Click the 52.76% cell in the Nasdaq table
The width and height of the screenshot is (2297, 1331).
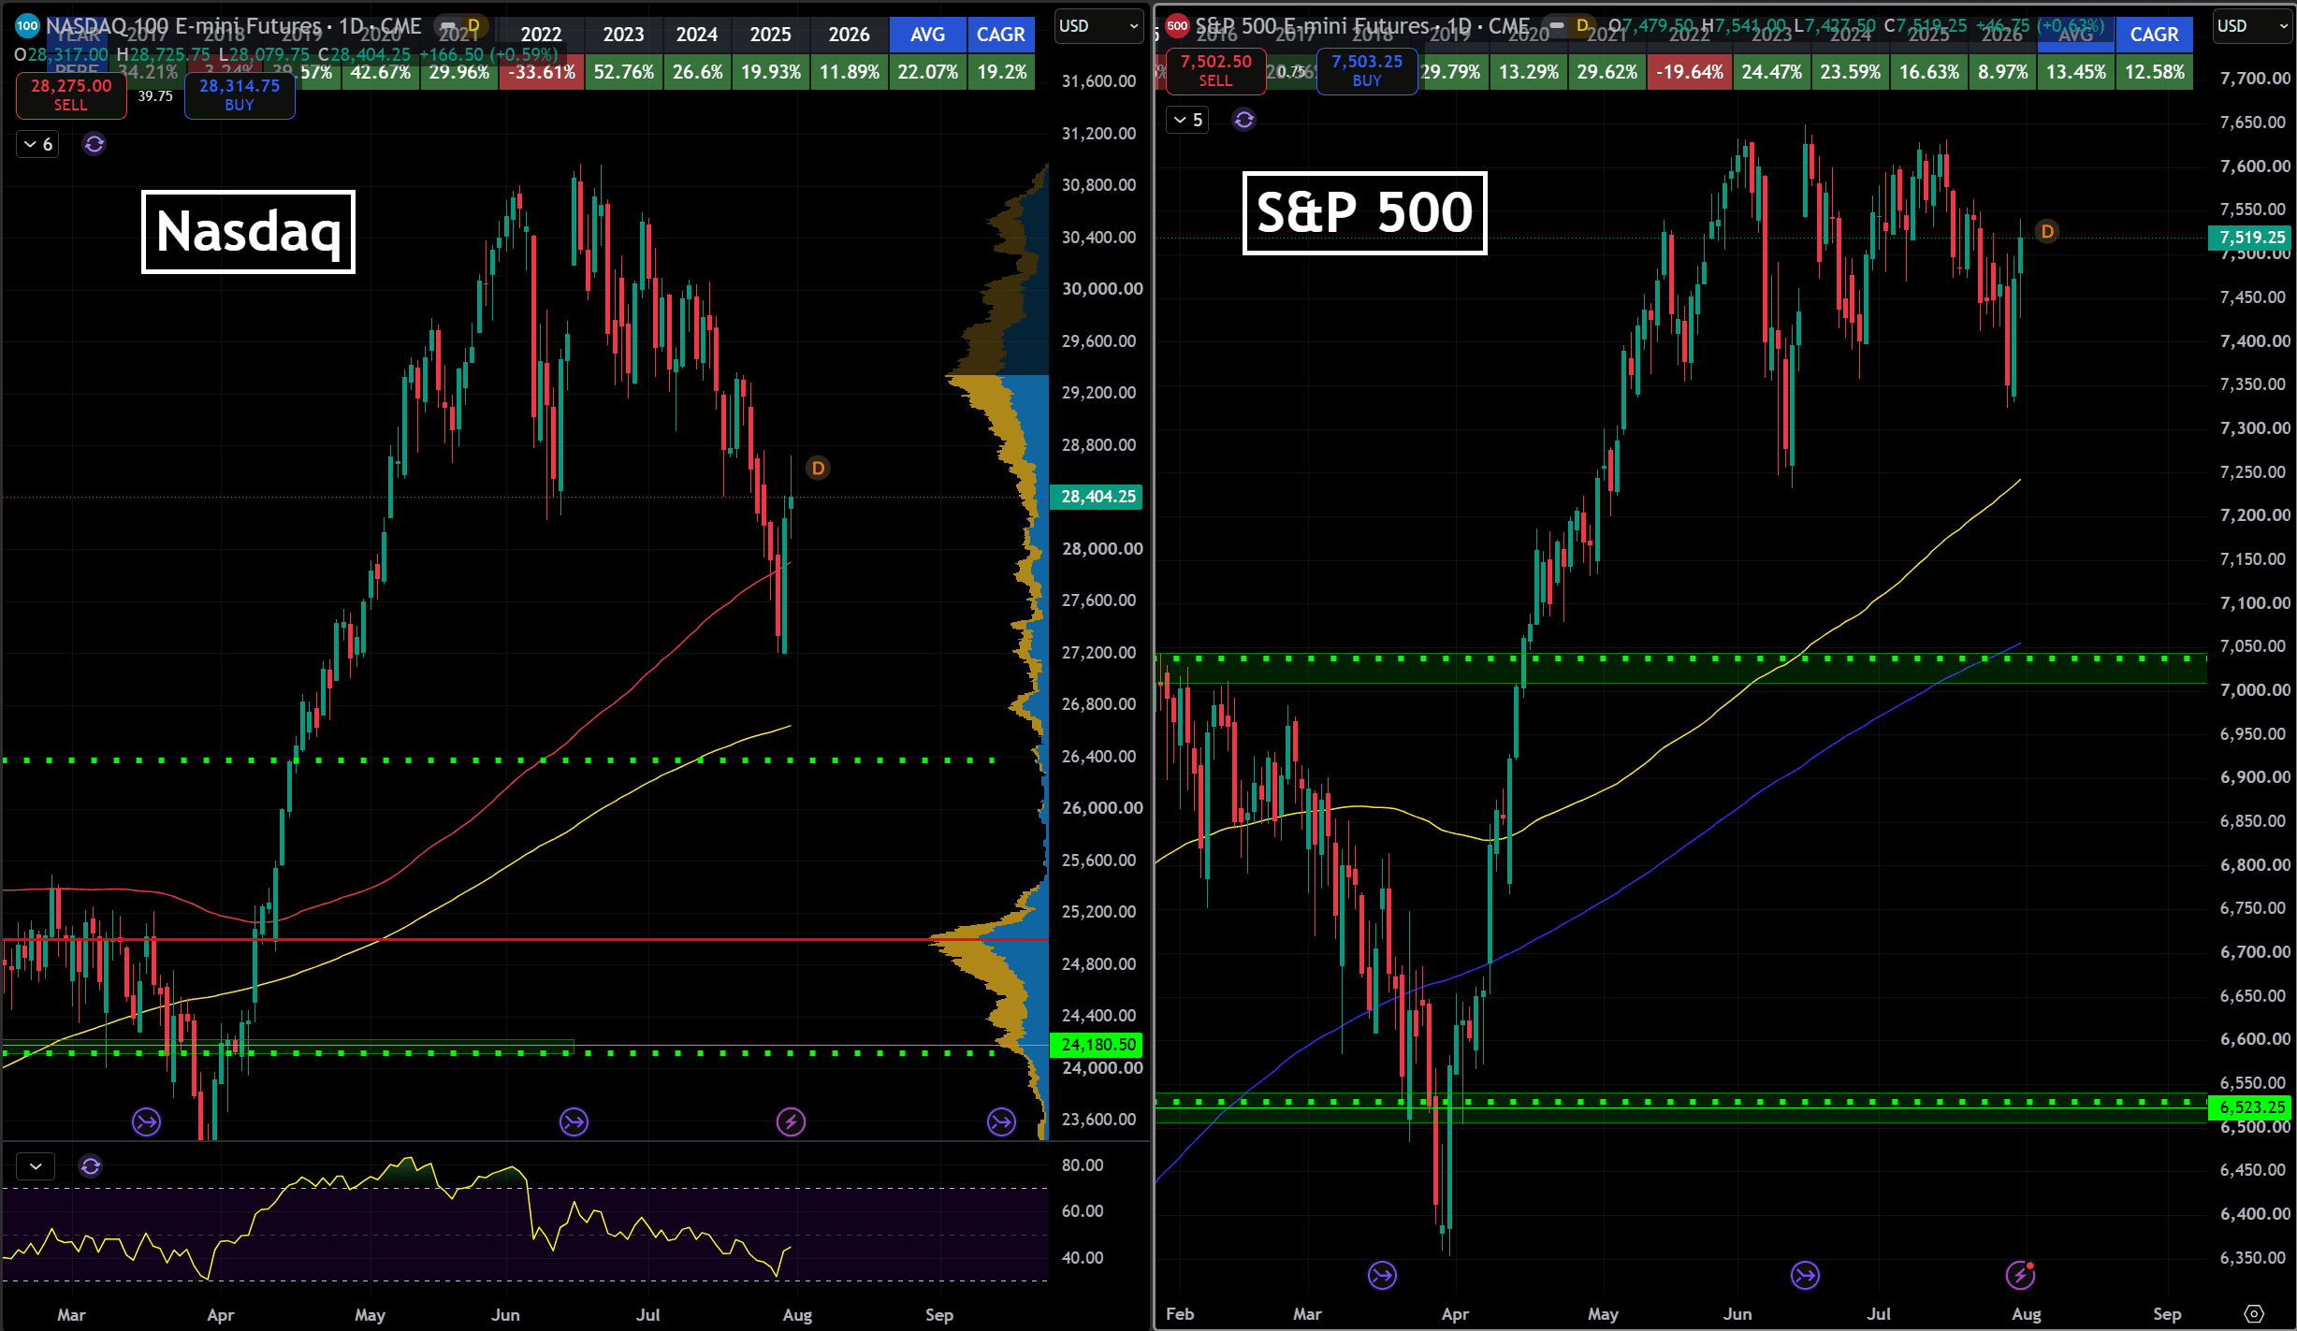[624, 72]
